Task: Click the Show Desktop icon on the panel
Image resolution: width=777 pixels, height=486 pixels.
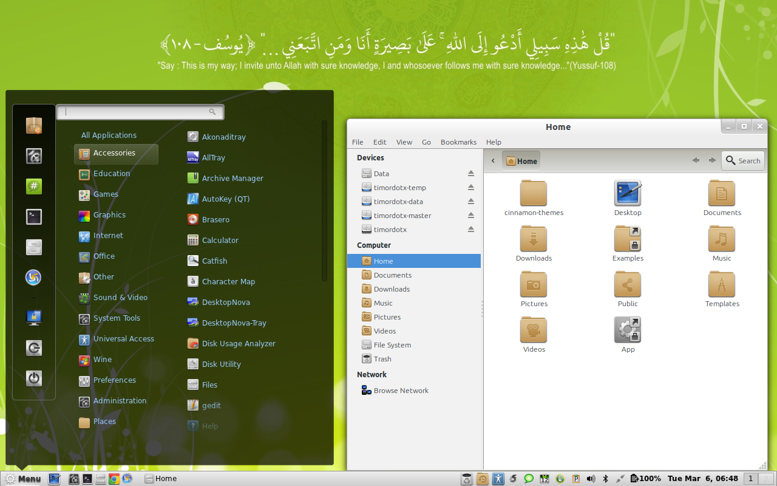Action: [55, 479]
